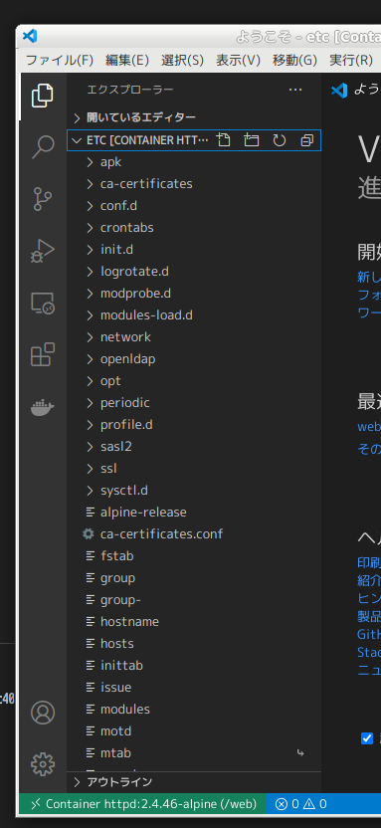The width and height of the screenshot is (381, 828).
Task: Open the Remote Explorer icon
Action: point(42,303)
